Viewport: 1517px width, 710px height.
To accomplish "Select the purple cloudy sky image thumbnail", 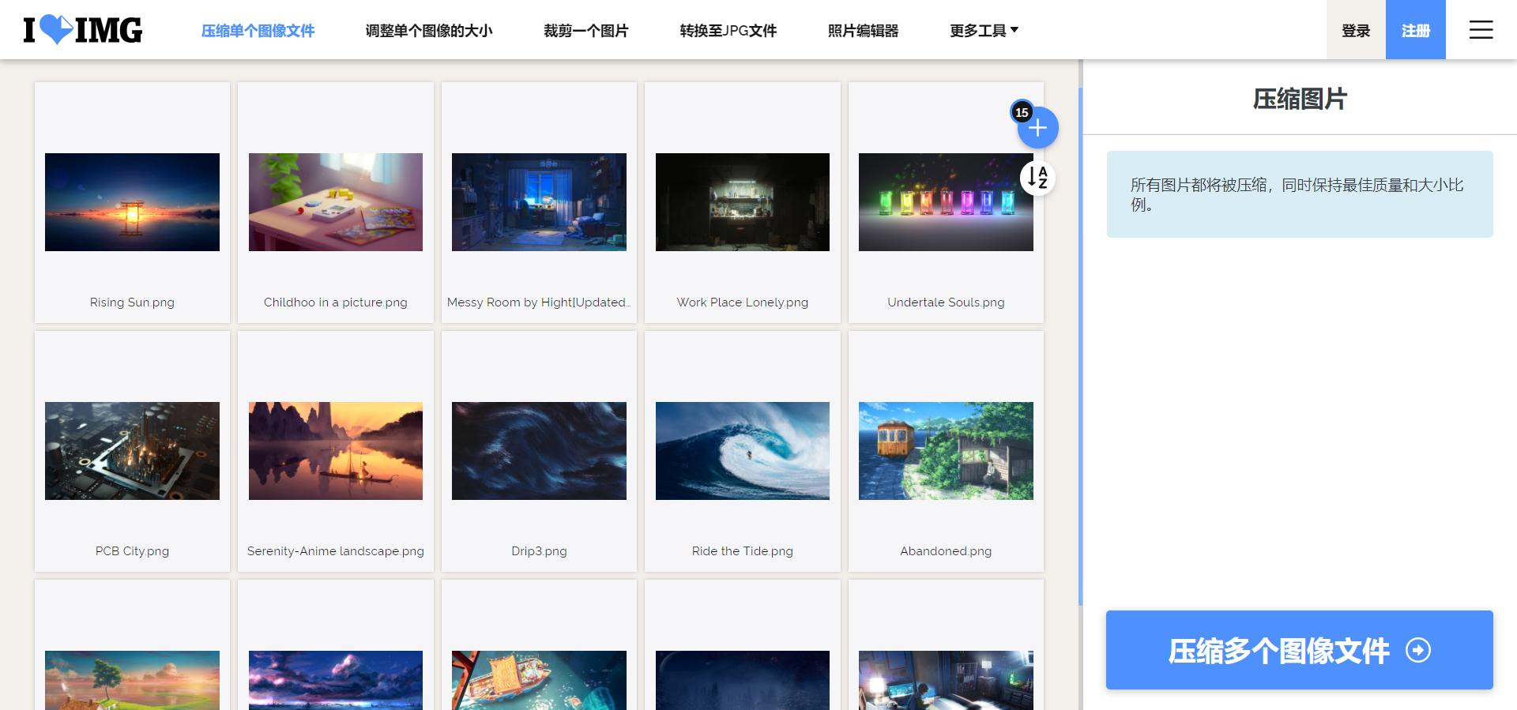I will click(x=336, y=680).
